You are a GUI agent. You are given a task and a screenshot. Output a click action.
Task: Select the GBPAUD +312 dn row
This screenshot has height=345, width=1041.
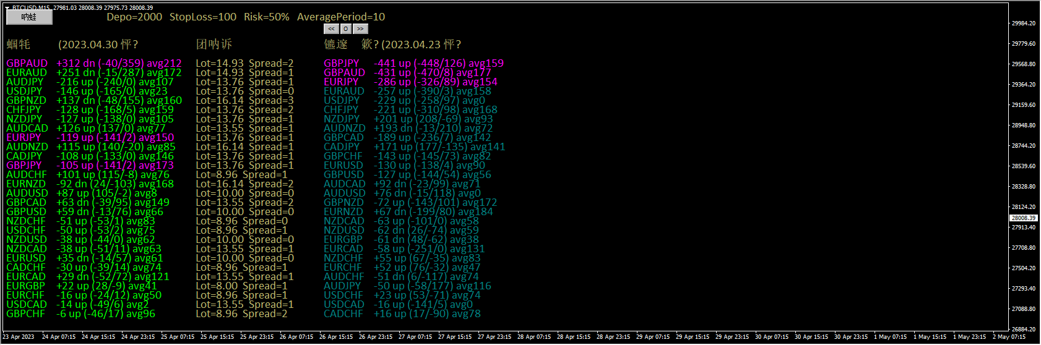[x=93, y=63]
